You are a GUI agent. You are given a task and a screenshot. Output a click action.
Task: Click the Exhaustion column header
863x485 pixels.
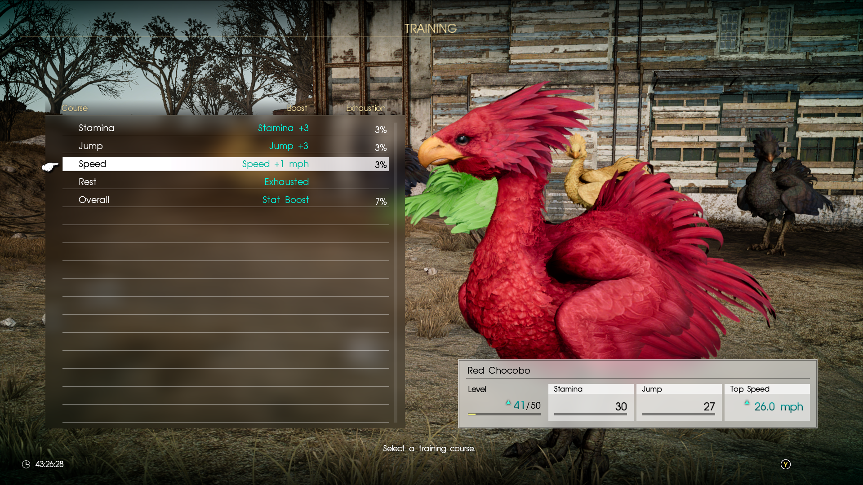[x=366, y=108]
